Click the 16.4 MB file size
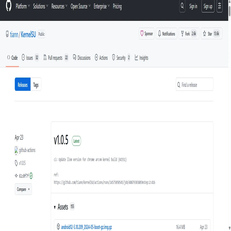Screen dimensions: 231x231 click(181, 227)
